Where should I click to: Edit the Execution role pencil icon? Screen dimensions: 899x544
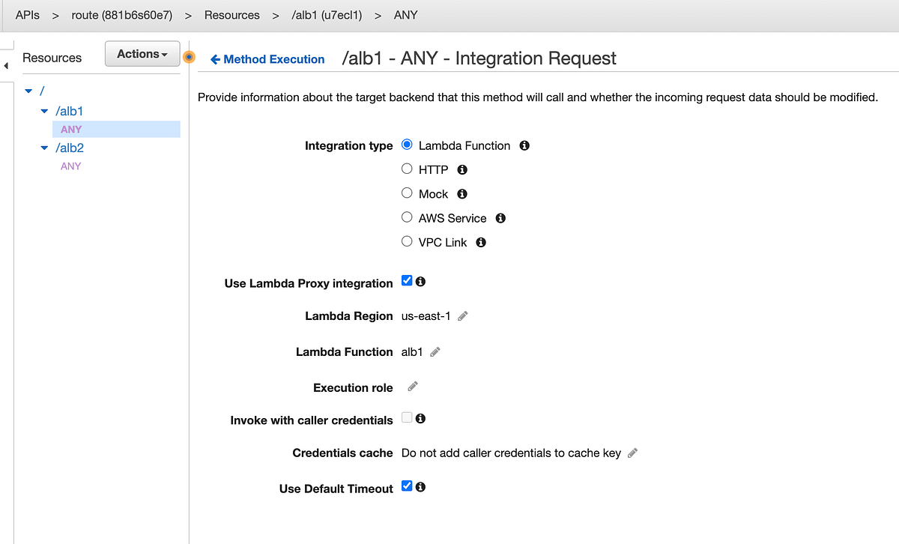pyautogui.click(x=411, y=387)
